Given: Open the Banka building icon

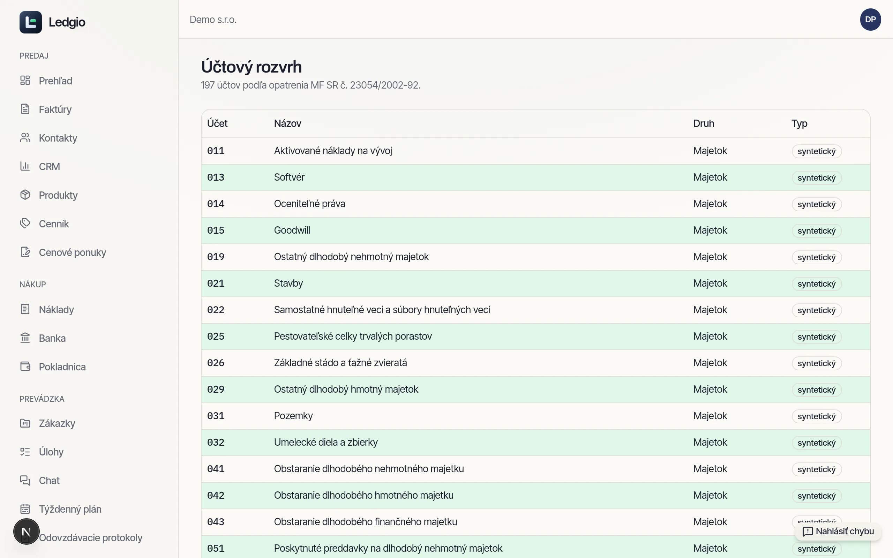Looking at the screenshot, I should (25, 338).
